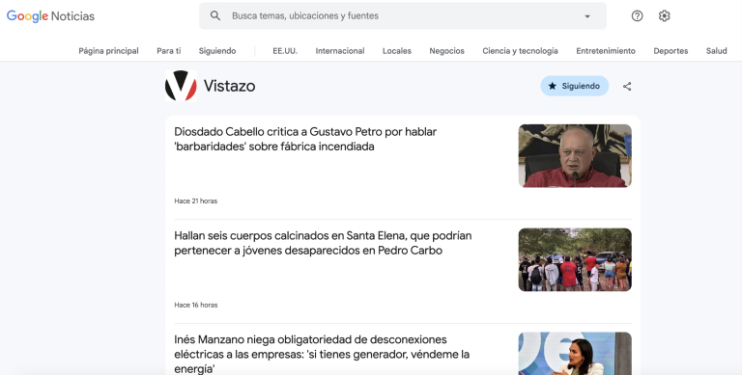Screen dimensions: 742x375
Task: Click the search magnifier icon
Action: 215,15
